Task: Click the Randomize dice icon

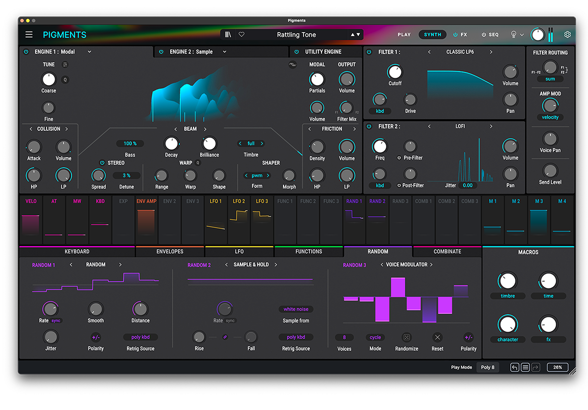Action: (407, 337)
